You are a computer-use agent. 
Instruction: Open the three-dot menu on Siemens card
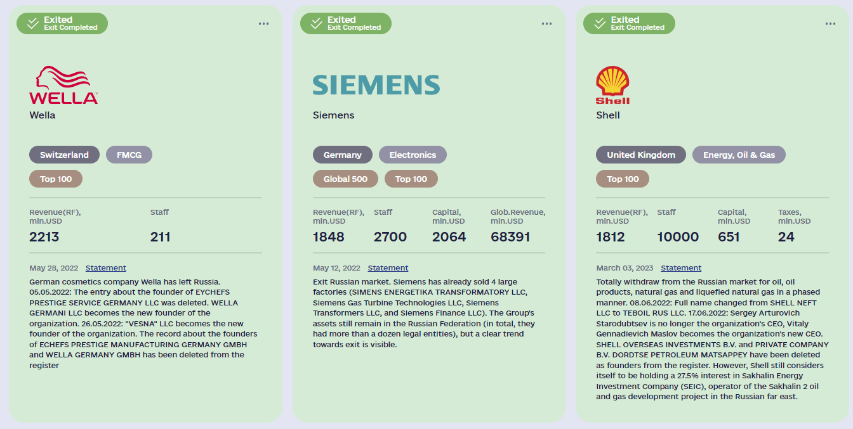click(546, 24)
